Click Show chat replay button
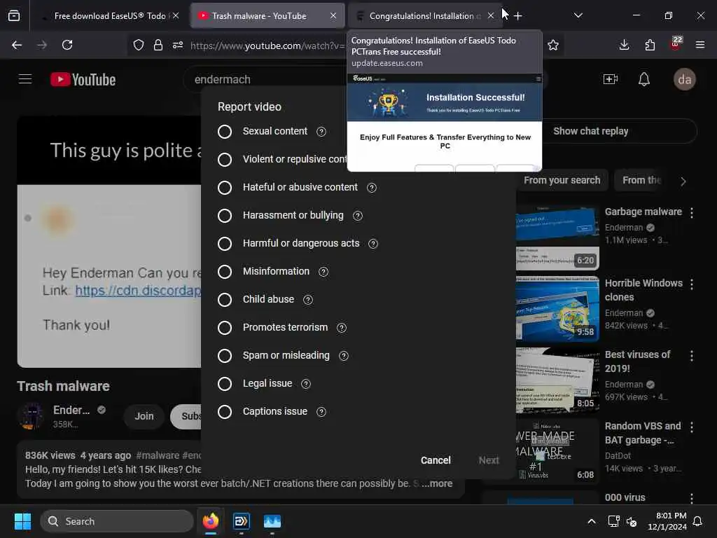Viewport: 717px width, 538px height. [x=590, y=131]
